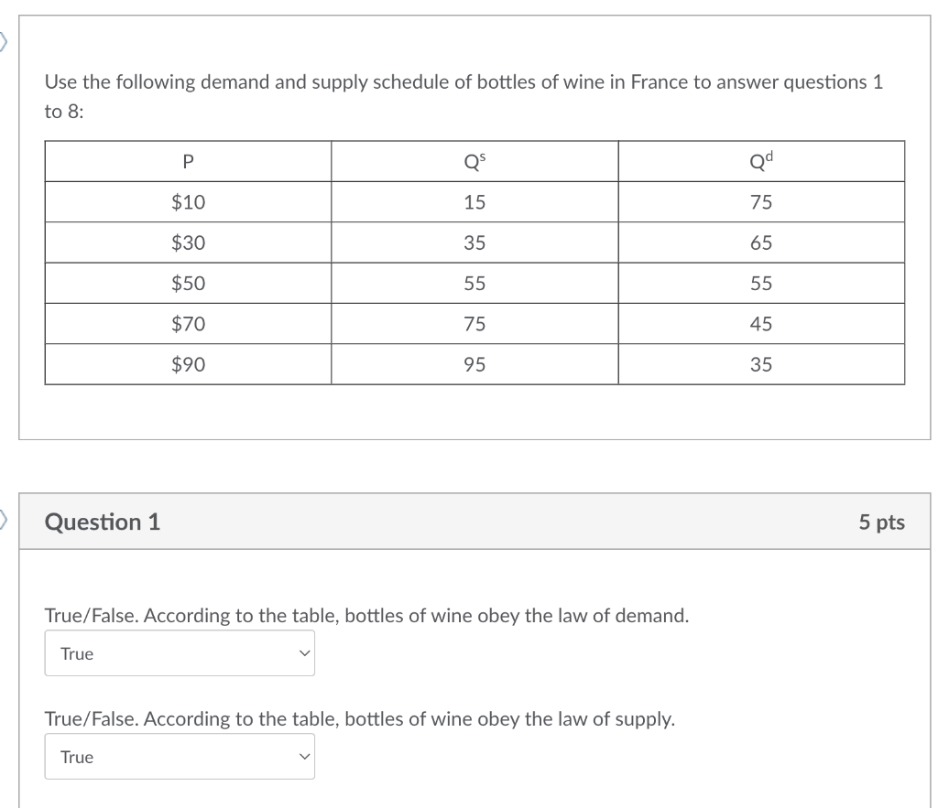Expand the top content block chevron
The height and width of the screenshot is (808, 938).
3,41
